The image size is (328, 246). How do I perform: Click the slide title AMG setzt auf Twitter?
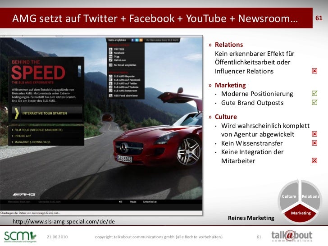[x=155, y=18]
